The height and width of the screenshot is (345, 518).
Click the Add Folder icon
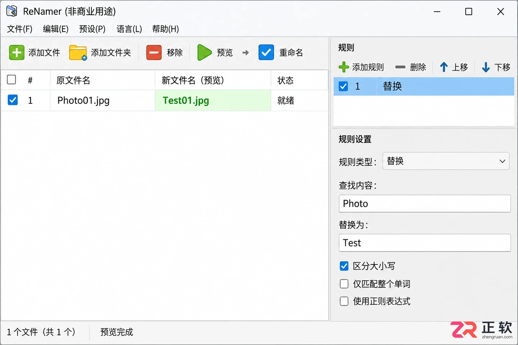click(78, 52)
